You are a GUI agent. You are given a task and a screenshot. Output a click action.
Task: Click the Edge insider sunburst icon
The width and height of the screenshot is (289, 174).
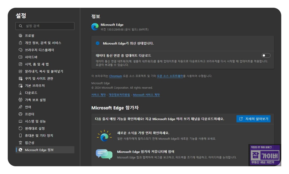coord(104,136)
